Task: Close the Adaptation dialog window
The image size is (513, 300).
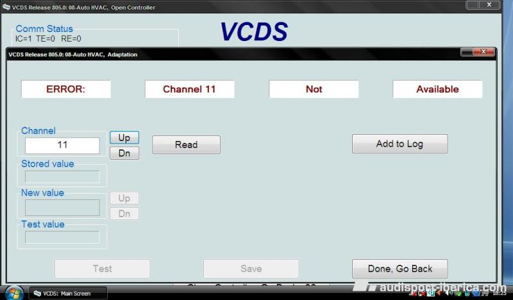Action: pos(484,52)
